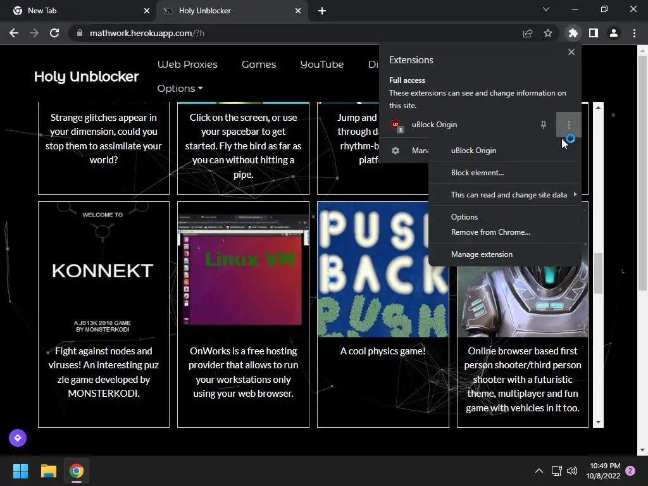Open the Chrome side panel icon
The height and width of the screenshot is (486, 648).
click(594, 33)
